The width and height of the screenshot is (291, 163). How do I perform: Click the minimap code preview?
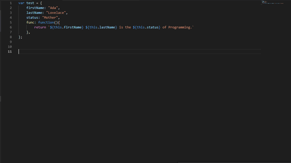point(272,3)
